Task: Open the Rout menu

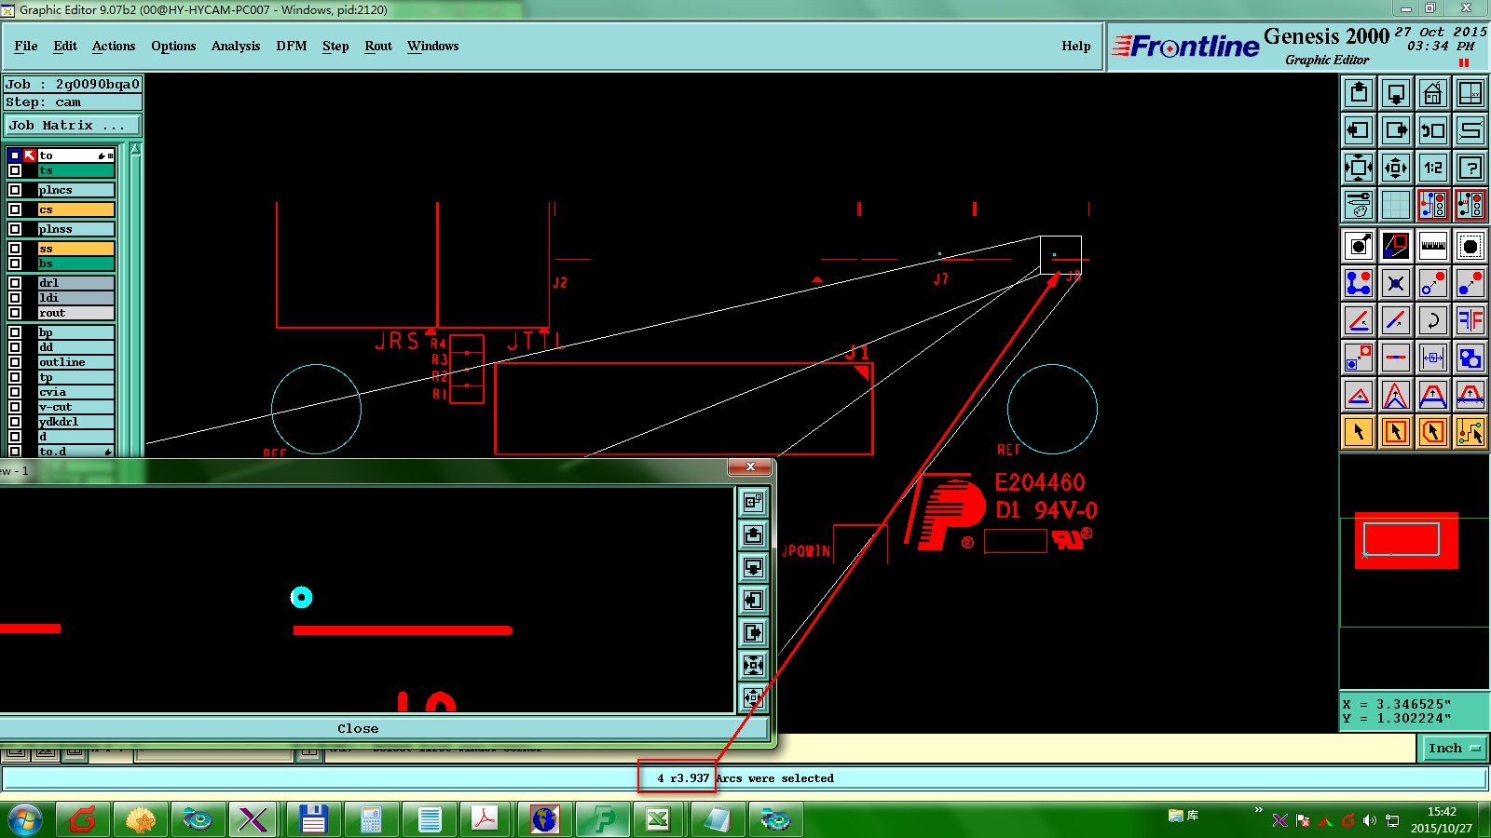Action: click(378, 46)
